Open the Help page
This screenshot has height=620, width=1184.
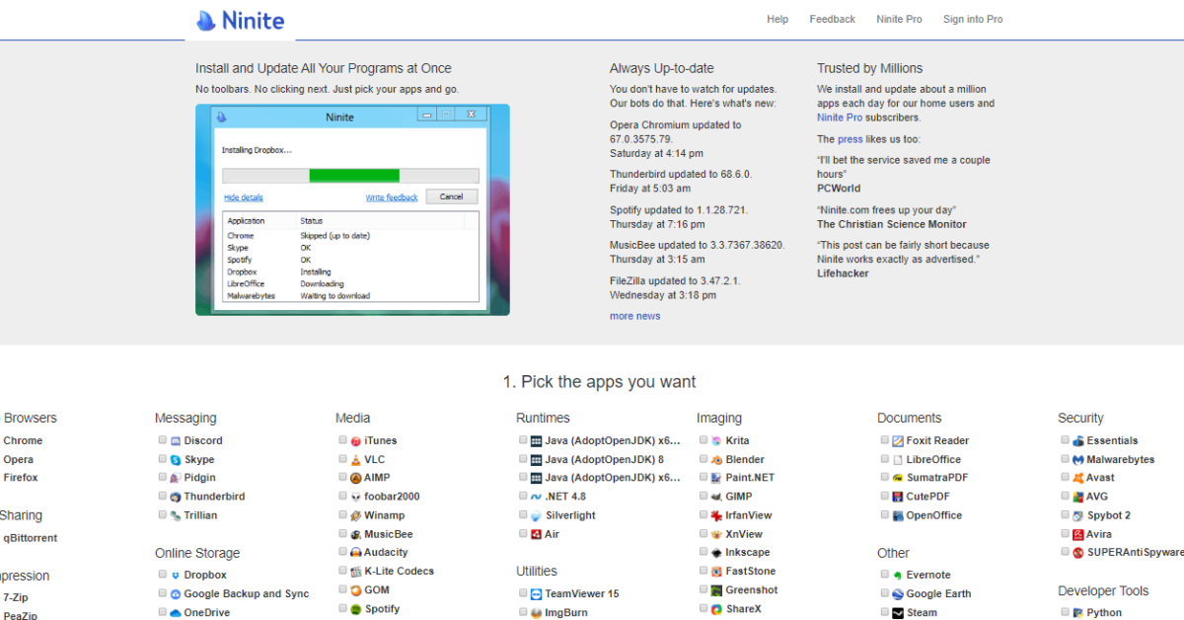pyautogui.click(x=777, y=19)
